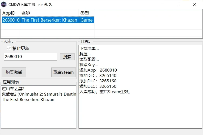This screenshot has height=135, width=203.
Task: Minimize the CMDW window
Action: pos(163,4)
